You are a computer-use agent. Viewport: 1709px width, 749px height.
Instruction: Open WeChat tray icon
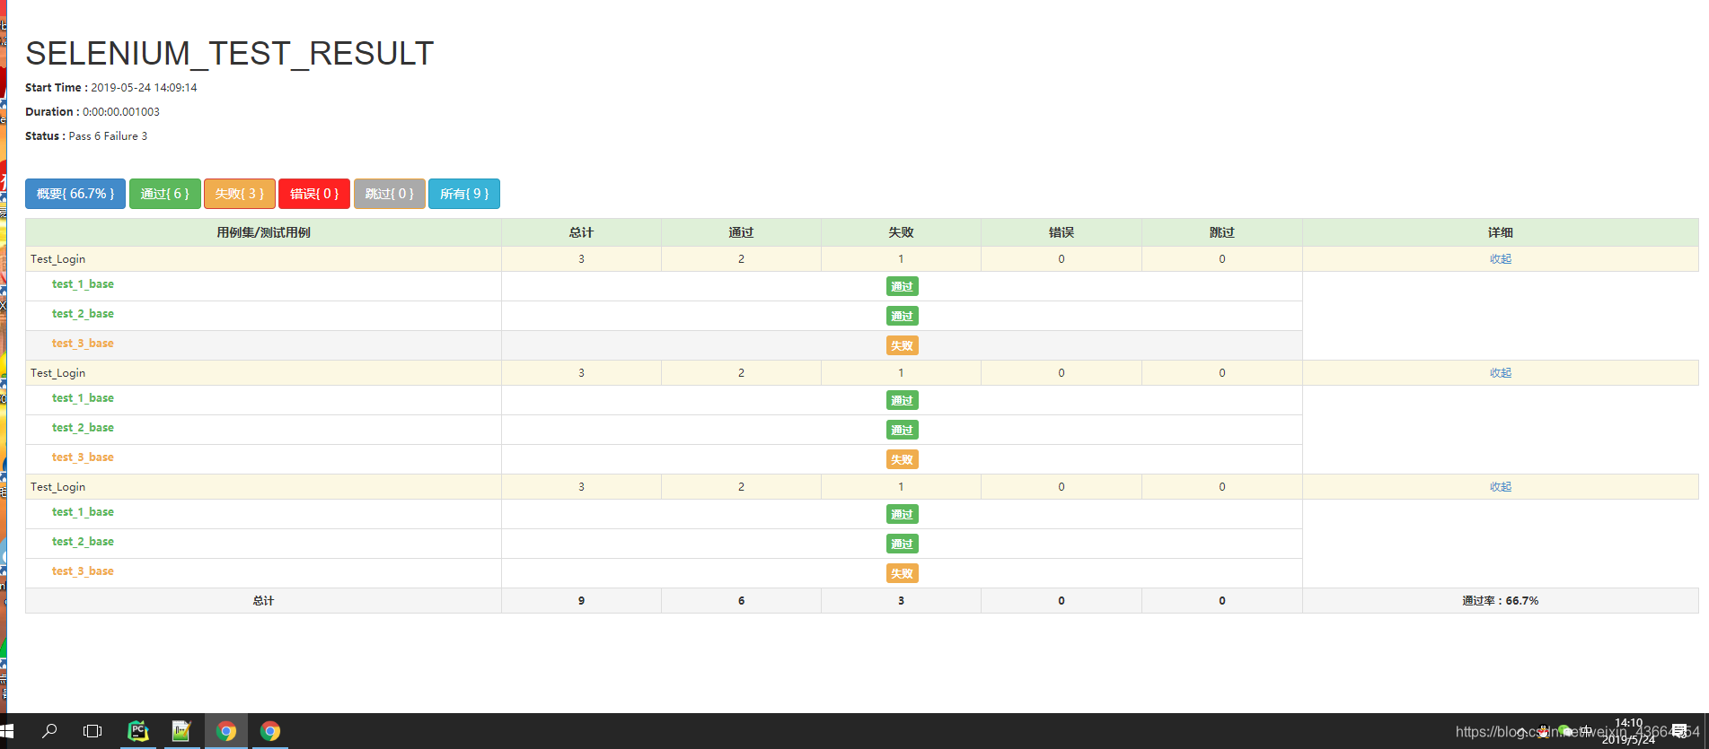click(x=1564, y=731)
